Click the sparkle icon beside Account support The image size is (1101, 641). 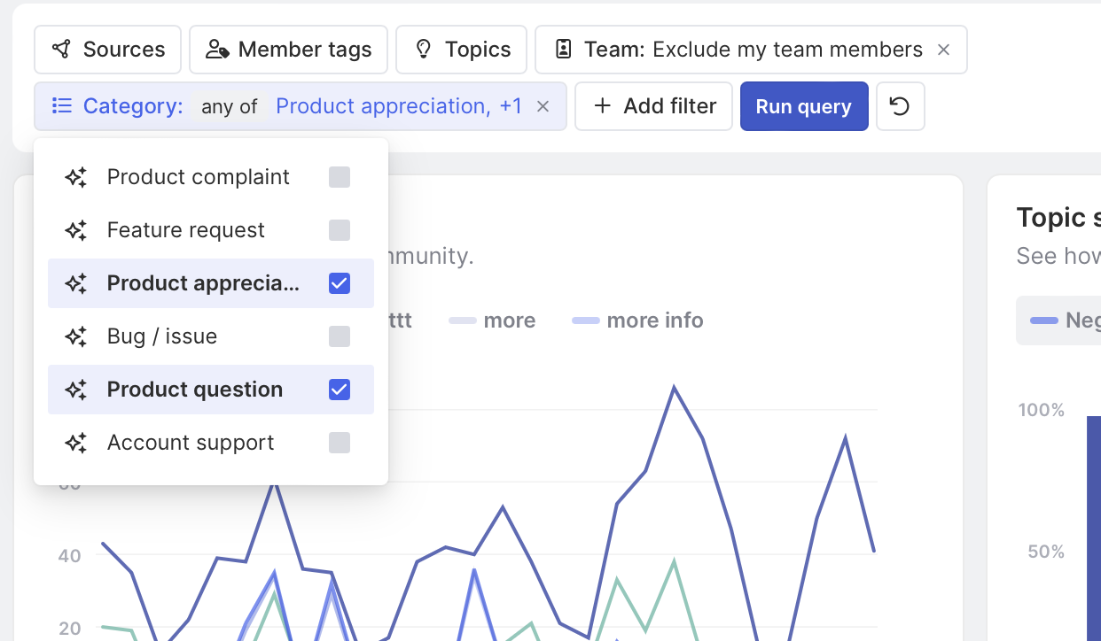click(x=76, y=443)
